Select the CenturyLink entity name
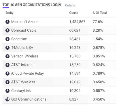 (21, 91)
